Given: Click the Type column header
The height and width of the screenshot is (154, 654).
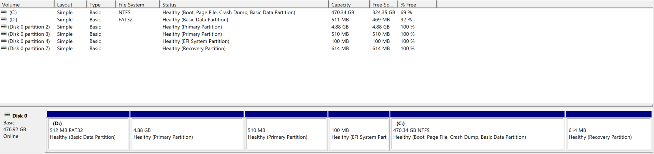Looking at the screenshot, I should point(101,4).
